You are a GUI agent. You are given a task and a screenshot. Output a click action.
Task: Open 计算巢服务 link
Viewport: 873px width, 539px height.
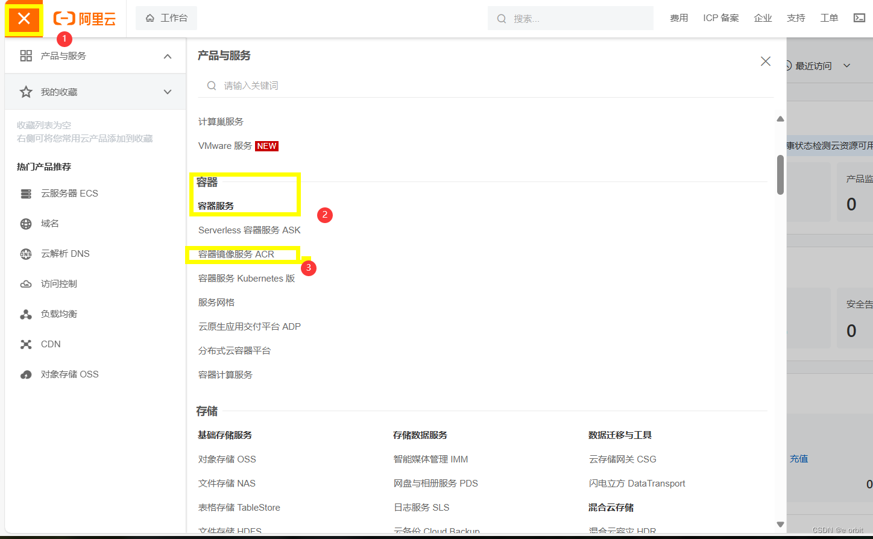point(221,122)
